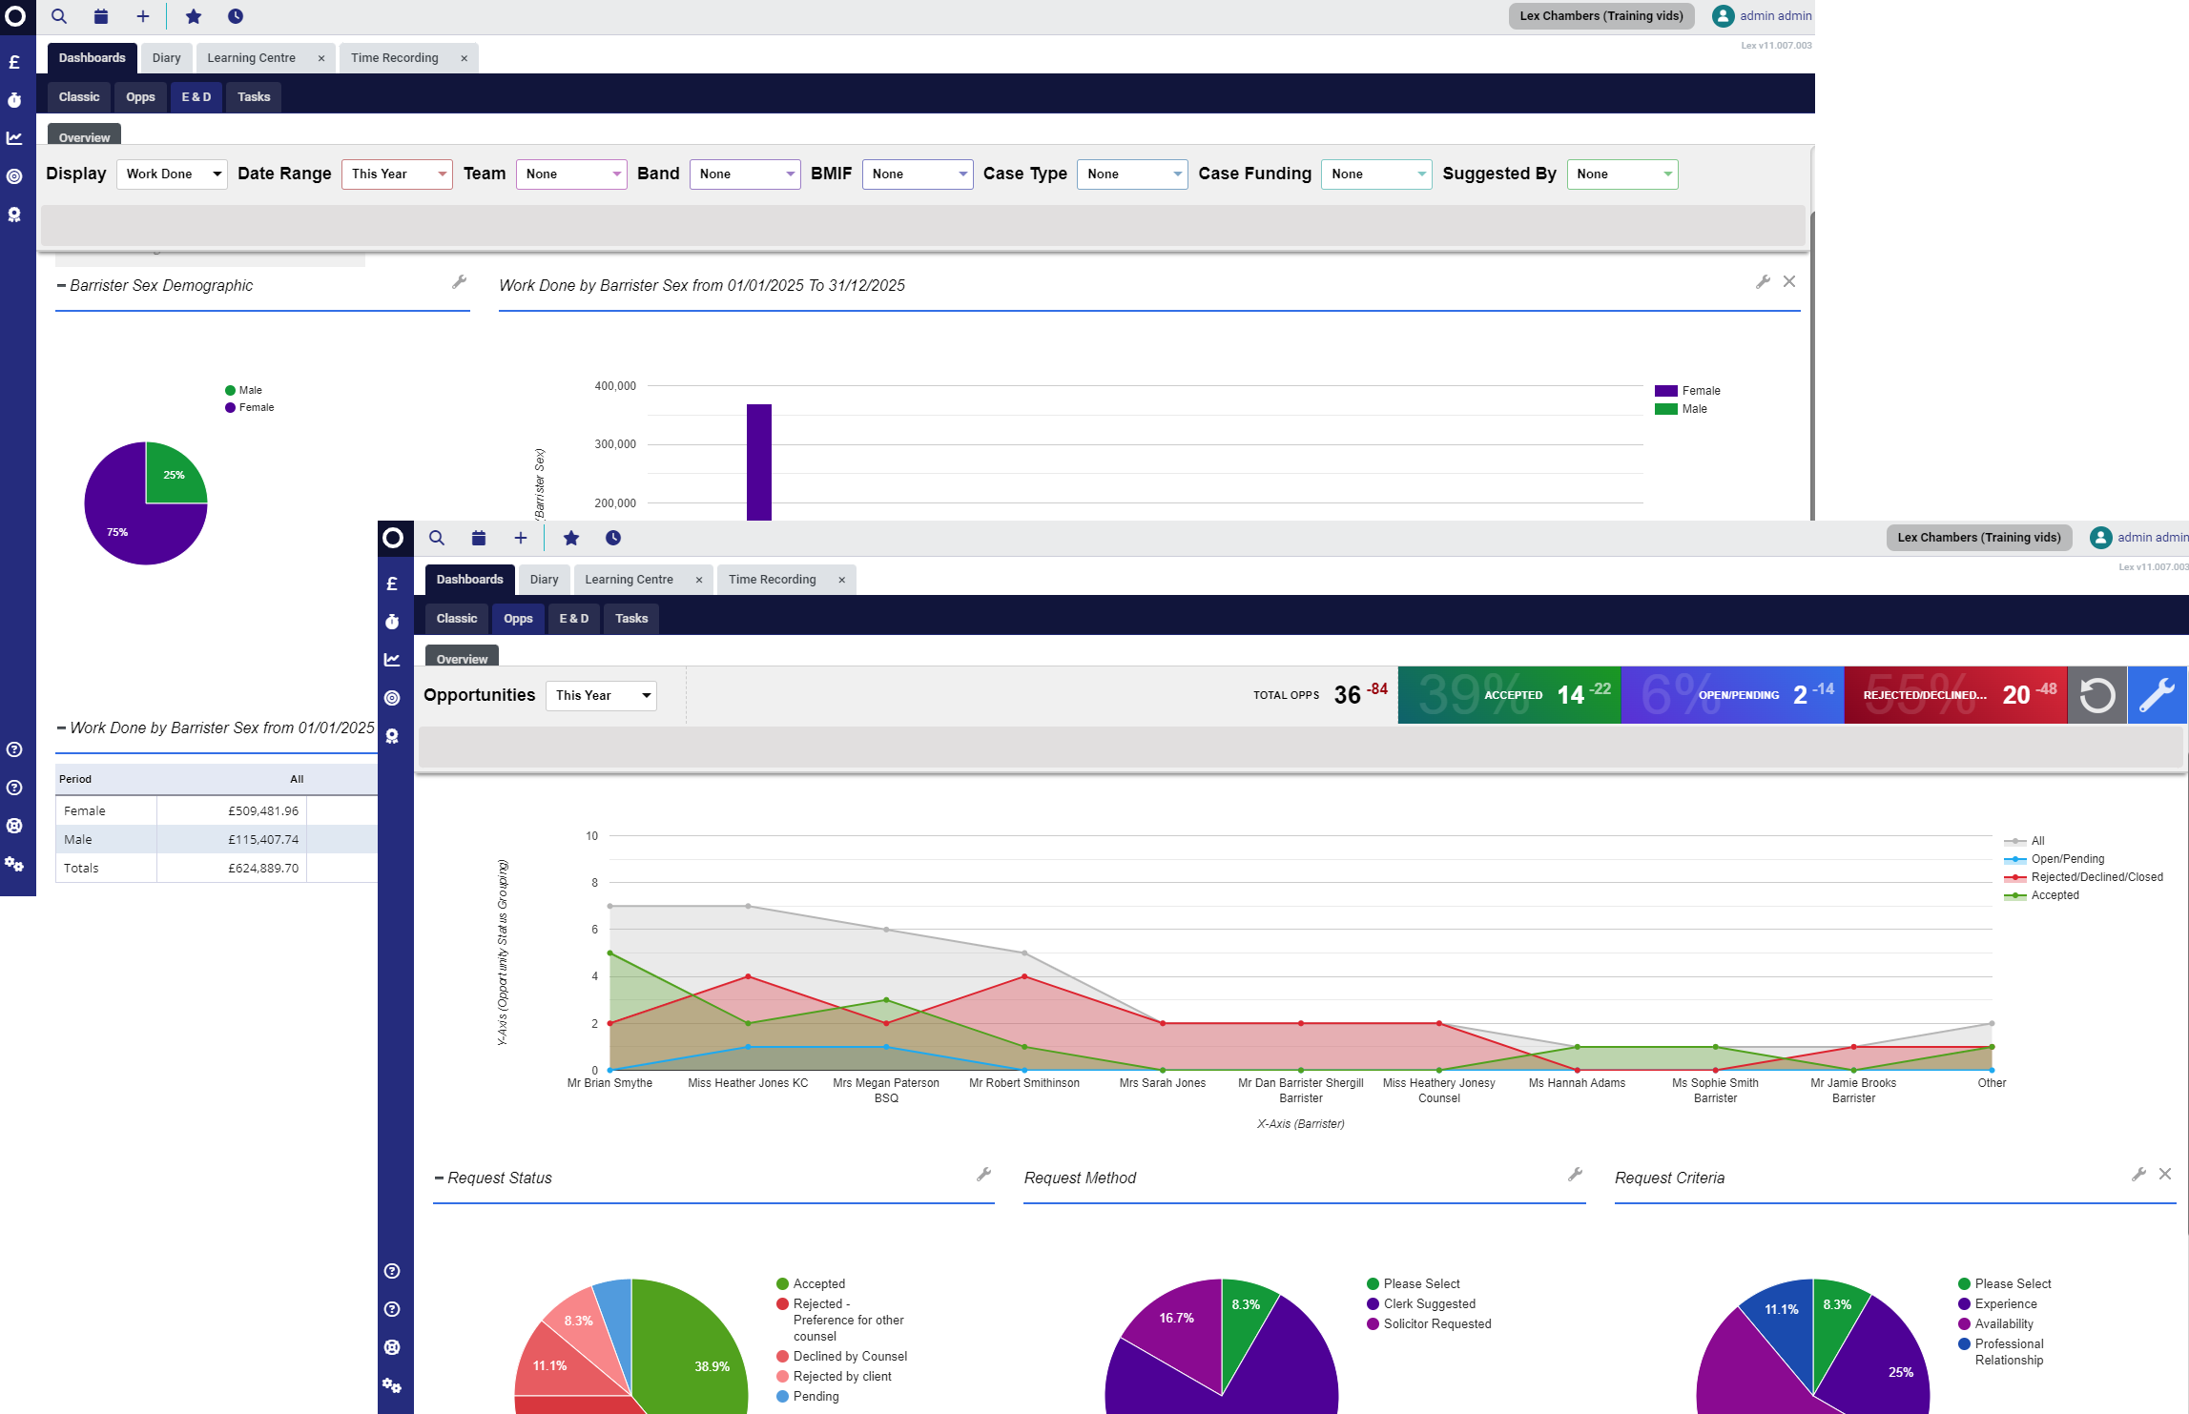The height and width of the screenshot is (1414, 2189).
Task: Click the admin admin user link
Action: [1774, 16]
